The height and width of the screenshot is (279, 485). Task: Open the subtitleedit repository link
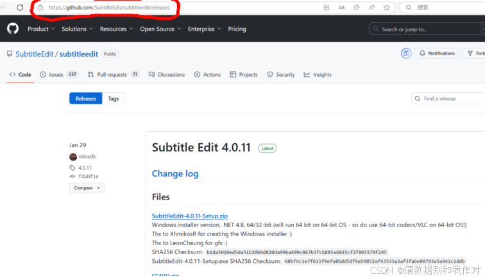(x=78, y=54)
